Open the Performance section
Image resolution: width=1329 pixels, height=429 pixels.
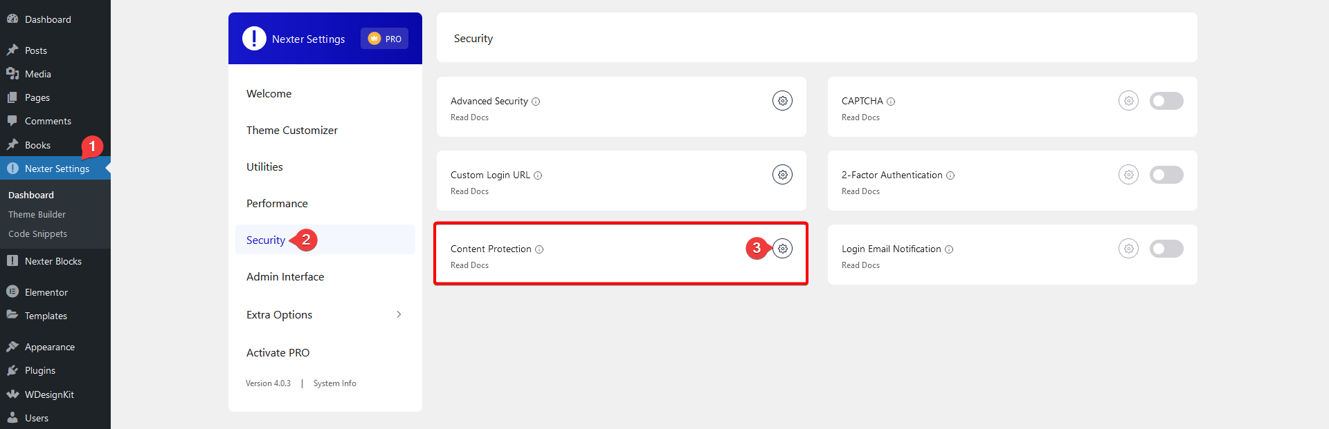(x=277, y=204)
